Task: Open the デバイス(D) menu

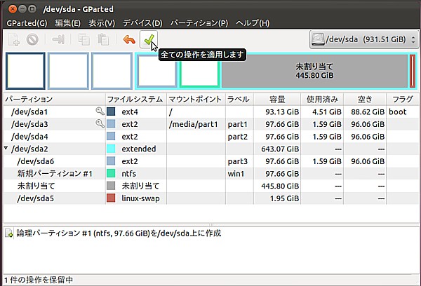Action: (x=142, y=23)
